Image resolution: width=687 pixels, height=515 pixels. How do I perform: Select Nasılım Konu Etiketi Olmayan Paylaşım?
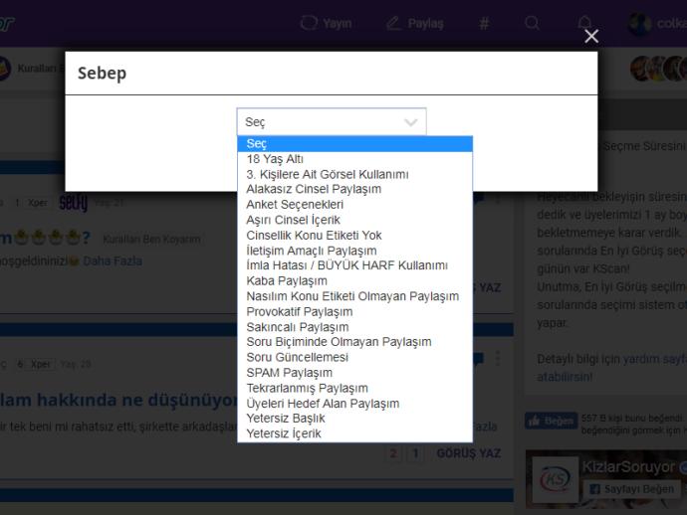[352, 296]
